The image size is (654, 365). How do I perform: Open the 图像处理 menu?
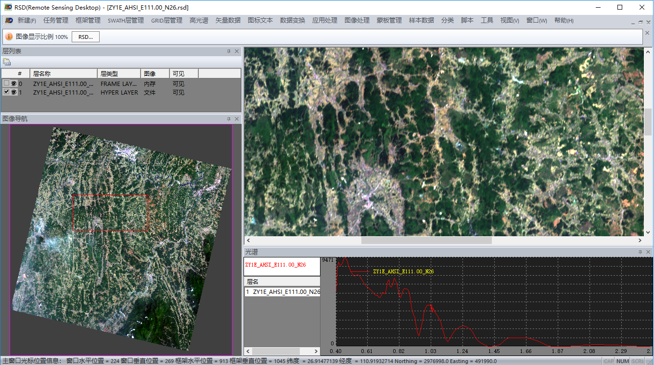click(357, 21)
